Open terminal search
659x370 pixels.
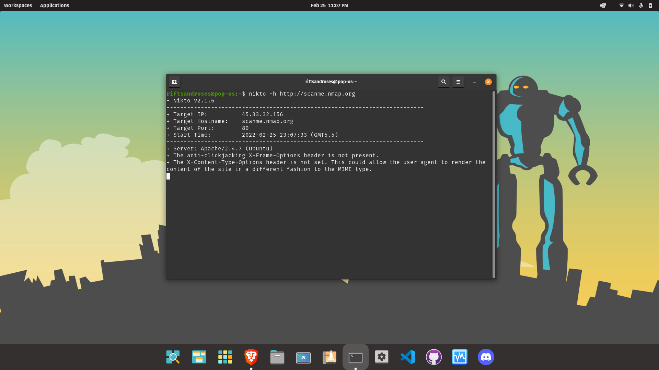point(444,82)
